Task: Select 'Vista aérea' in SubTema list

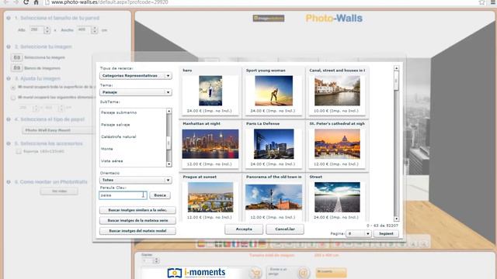Action: click(112, 161)
